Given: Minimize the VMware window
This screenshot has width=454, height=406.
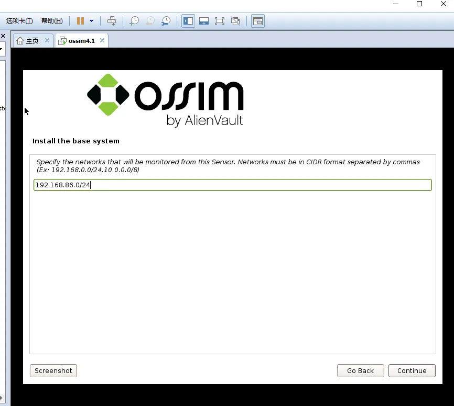Looking at the screenshot, I should coord(396,4).
